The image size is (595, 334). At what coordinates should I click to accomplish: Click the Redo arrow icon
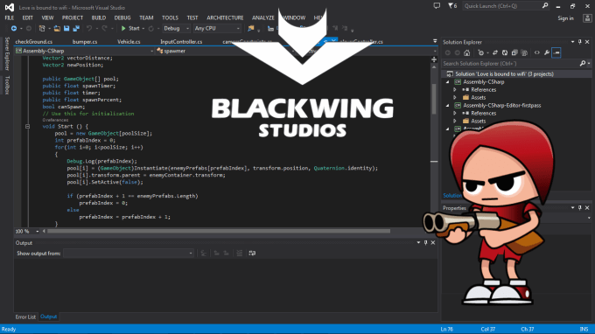pos(104,29)
